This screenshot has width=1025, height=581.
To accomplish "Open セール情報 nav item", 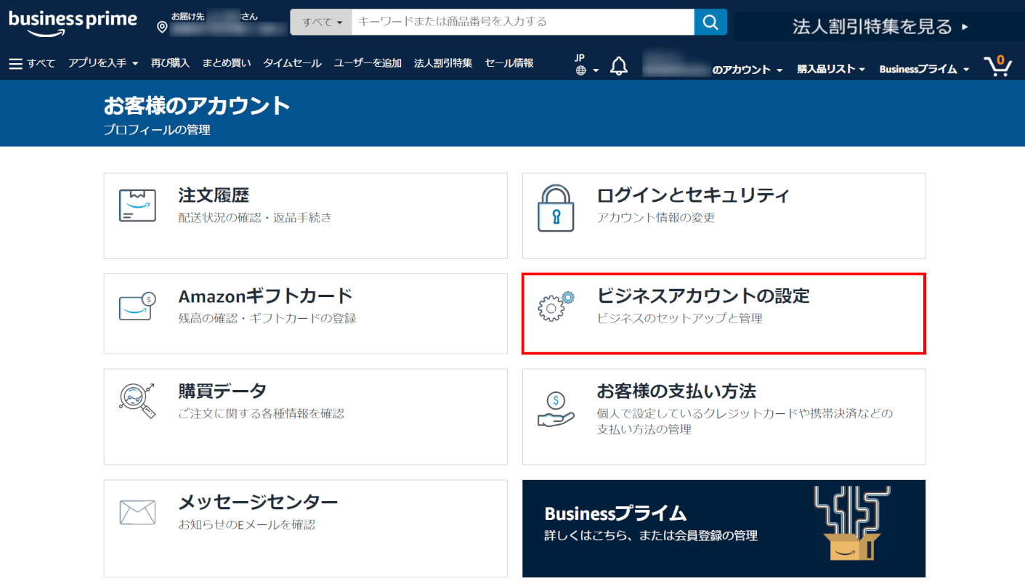I will 509,63.
